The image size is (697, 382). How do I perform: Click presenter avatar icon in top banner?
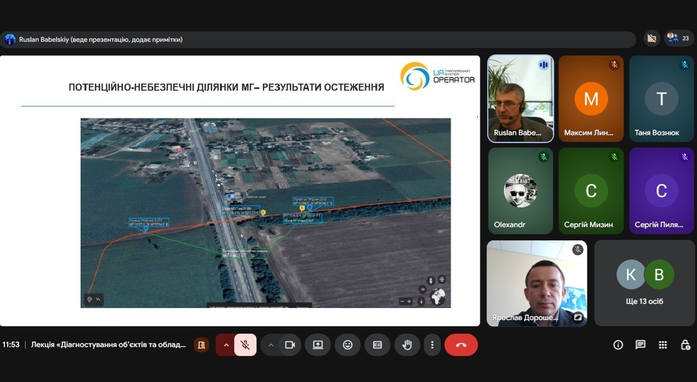click(10, 39)
